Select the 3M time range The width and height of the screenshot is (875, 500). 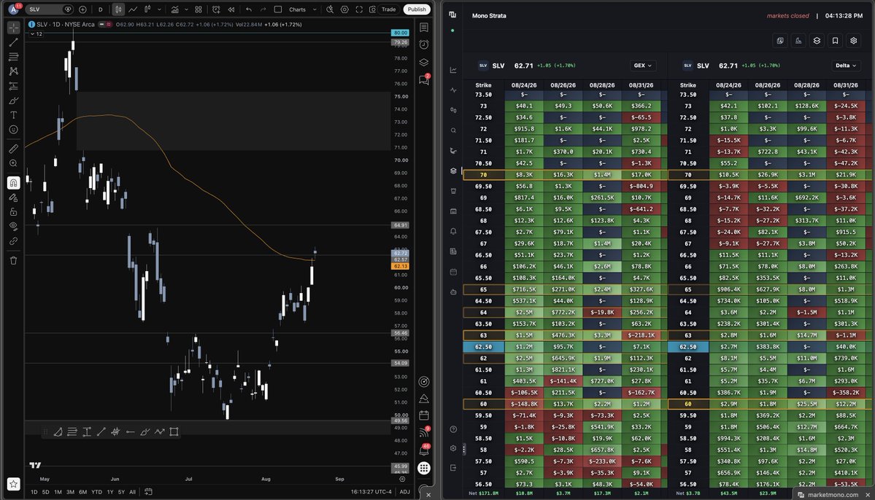[70, 492]
